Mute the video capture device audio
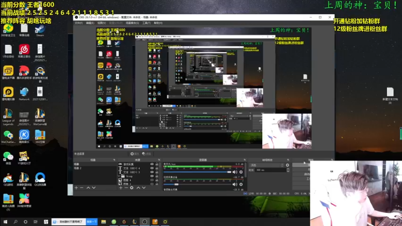This screenshot has width=402, height=226. pyautogui.click(x=235, y=184)
